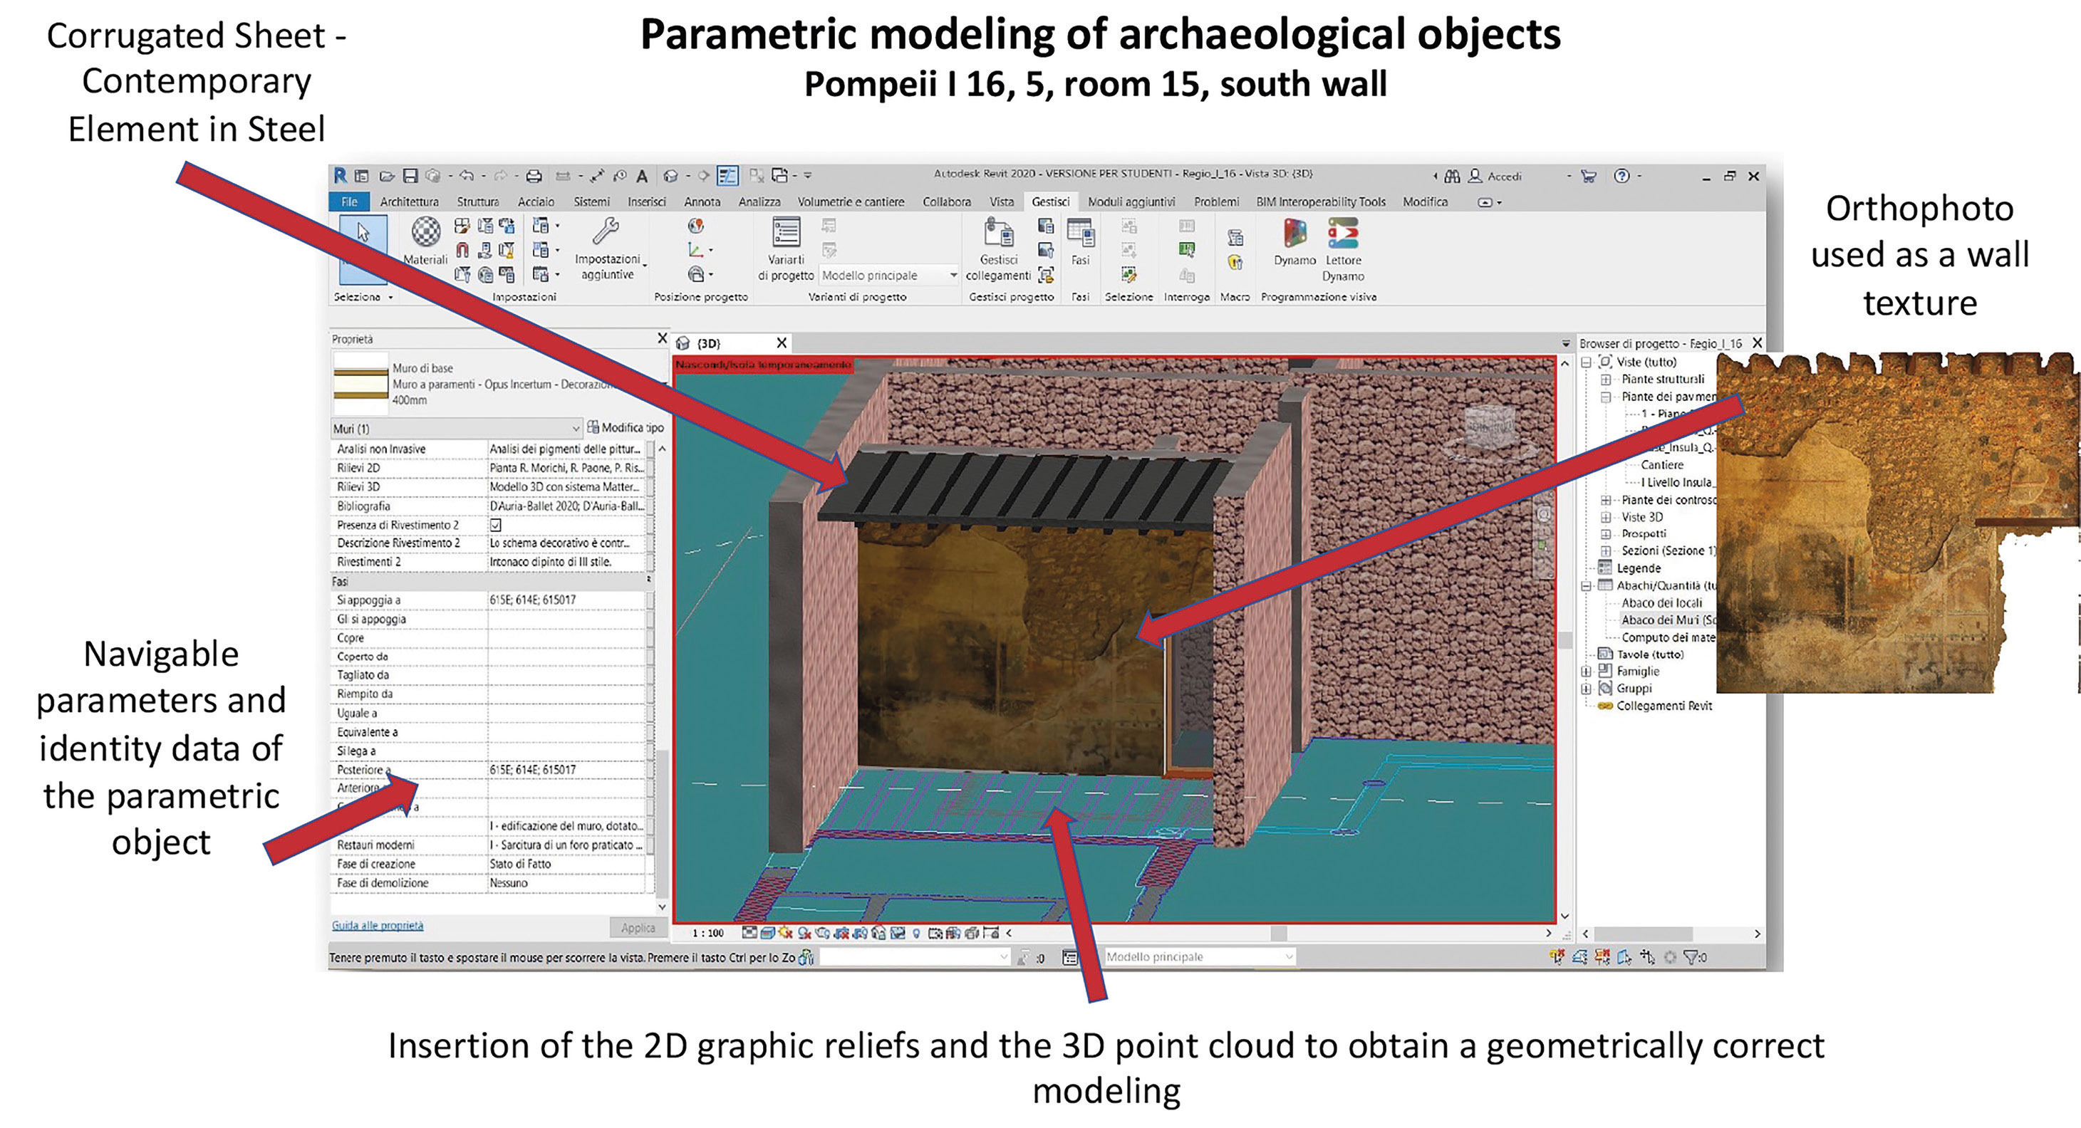Launch the Dynamo visual programming icon
Image resolution: width=2081 pixels, height=1128 pixels.
click(1295, 241)
